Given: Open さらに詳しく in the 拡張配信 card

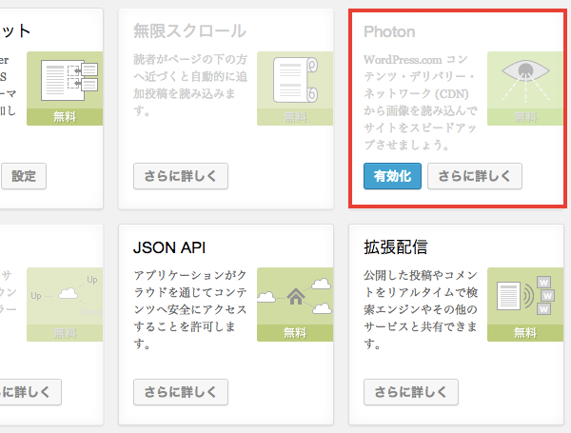Looking at the screenshot, I should click(411, 392).
